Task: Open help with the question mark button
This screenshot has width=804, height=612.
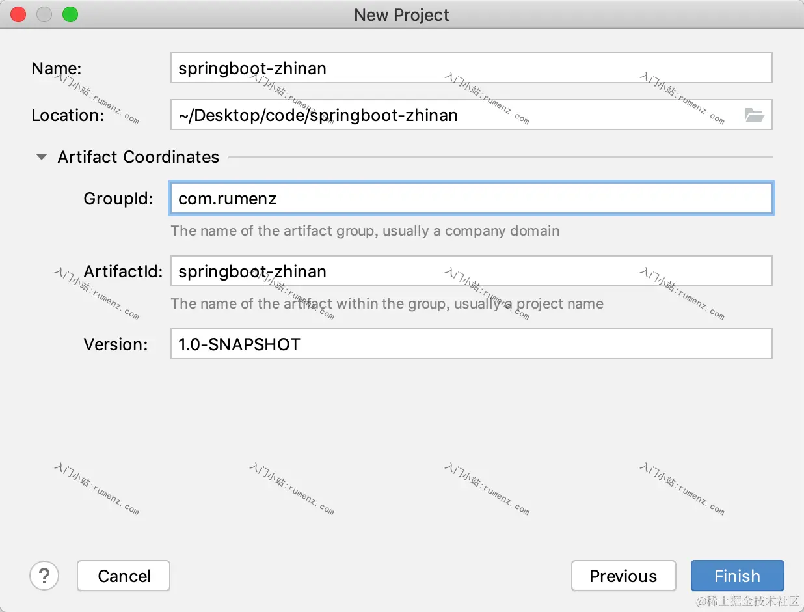Action: pos(44,576)
